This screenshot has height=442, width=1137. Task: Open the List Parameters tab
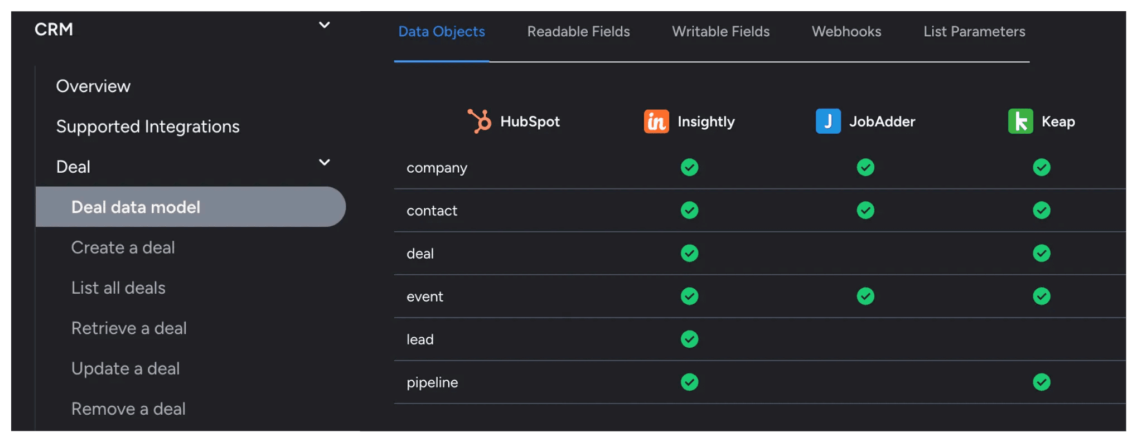(974, 31)
